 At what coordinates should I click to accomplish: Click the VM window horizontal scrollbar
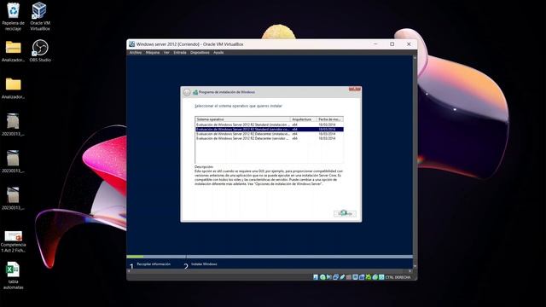[x=270, y=271]
